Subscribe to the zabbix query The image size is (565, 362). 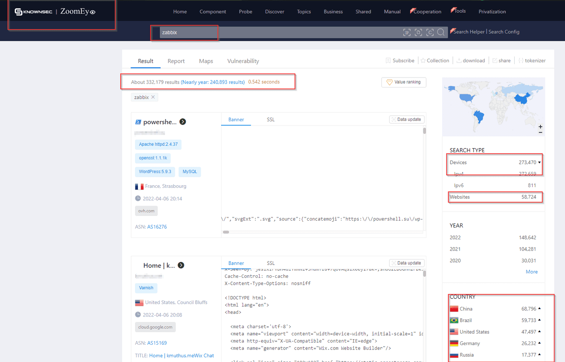click(x=400, y=60)
